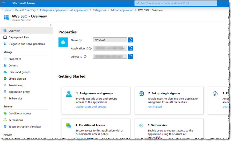Click the Permissions tree icon
The image size is (233, 143).
tap(5, 120)
